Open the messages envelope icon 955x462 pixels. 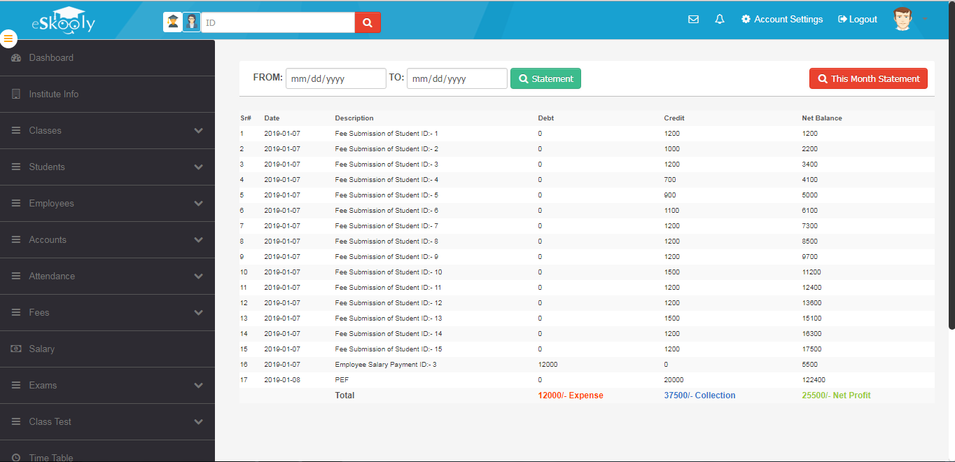click(x=693, y=20)
